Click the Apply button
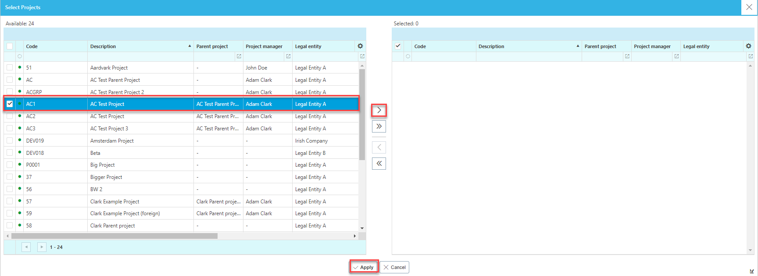The width and height of the screenshot is (758, 276). [364, 267]
